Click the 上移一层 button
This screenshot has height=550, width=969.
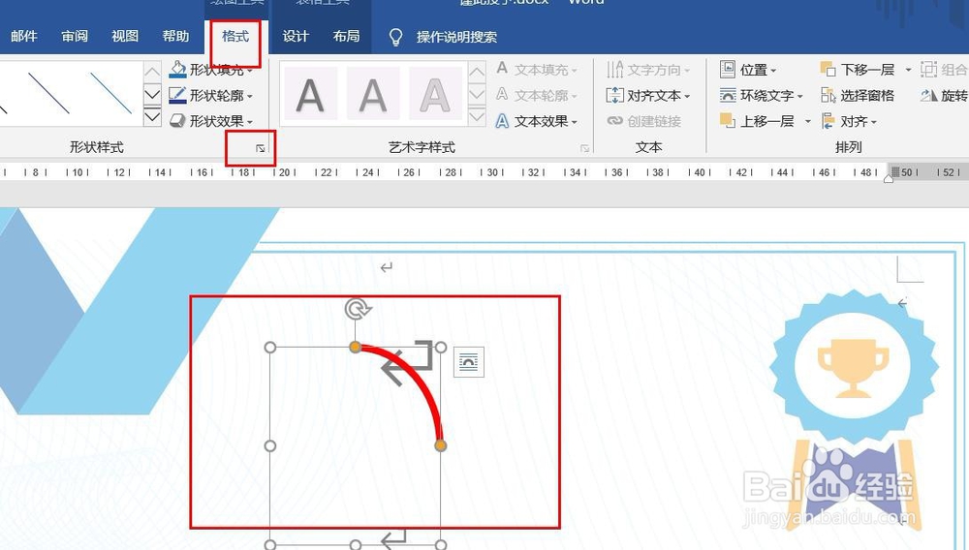tap(757, 121)
